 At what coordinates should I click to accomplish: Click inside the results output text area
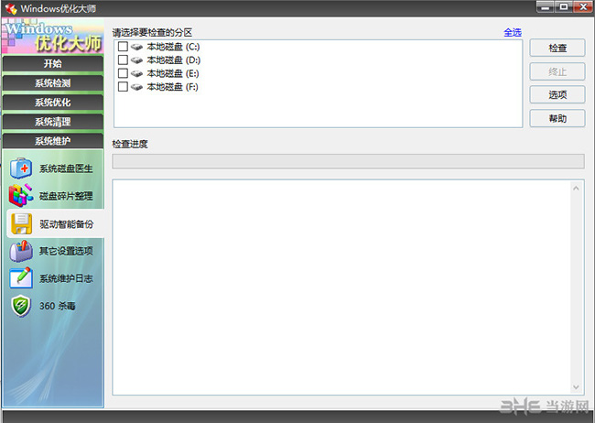click(341, 287)
